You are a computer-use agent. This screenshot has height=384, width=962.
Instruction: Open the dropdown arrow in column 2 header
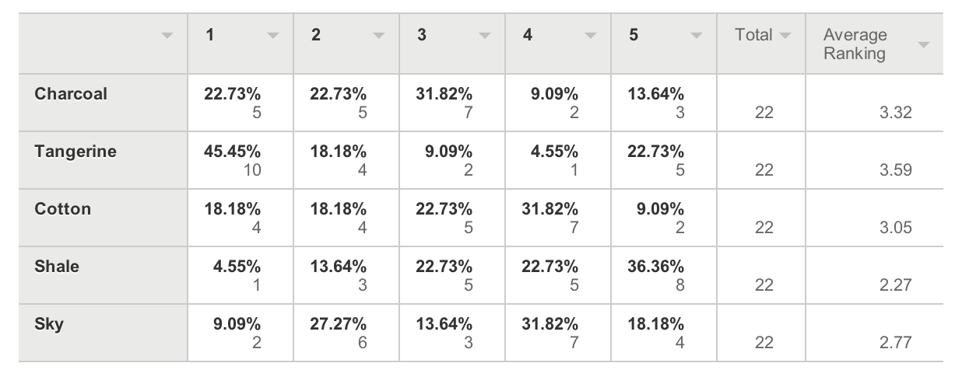click(378, 36)
